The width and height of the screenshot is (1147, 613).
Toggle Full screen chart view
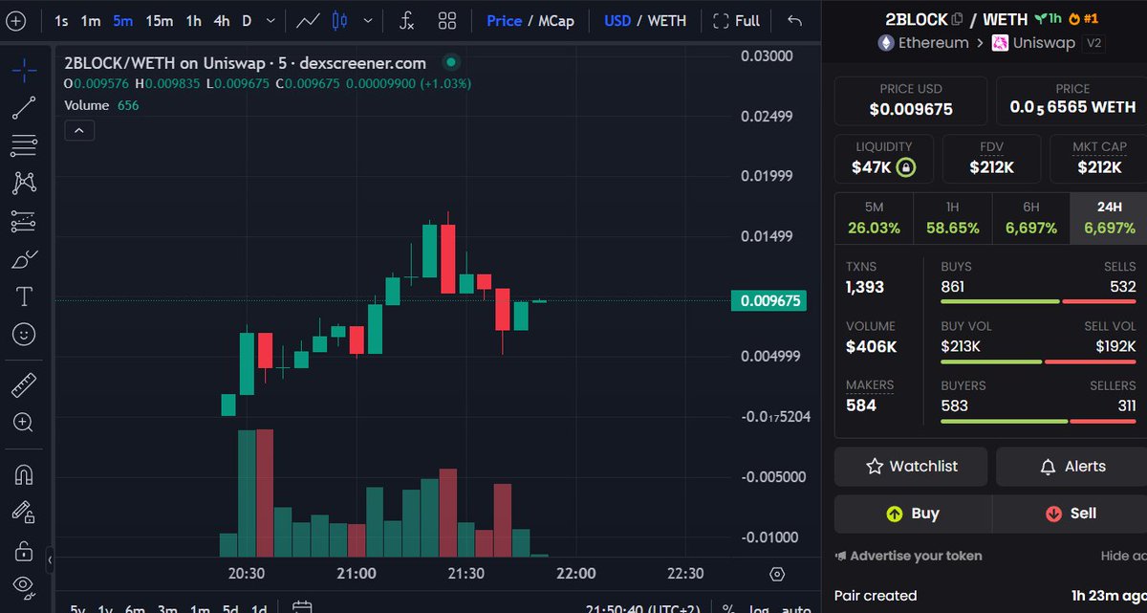[x=737, y=20]
